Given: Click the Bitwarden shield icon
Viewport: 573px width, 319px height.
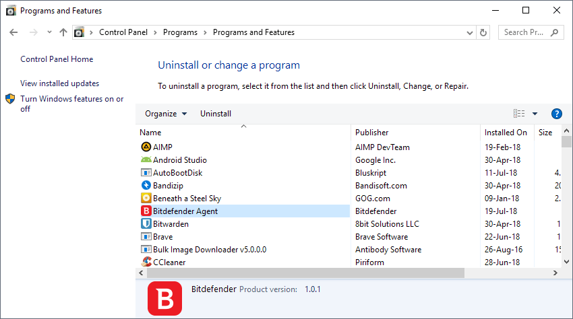Looking at the screenshot, I should coord(146,223).
